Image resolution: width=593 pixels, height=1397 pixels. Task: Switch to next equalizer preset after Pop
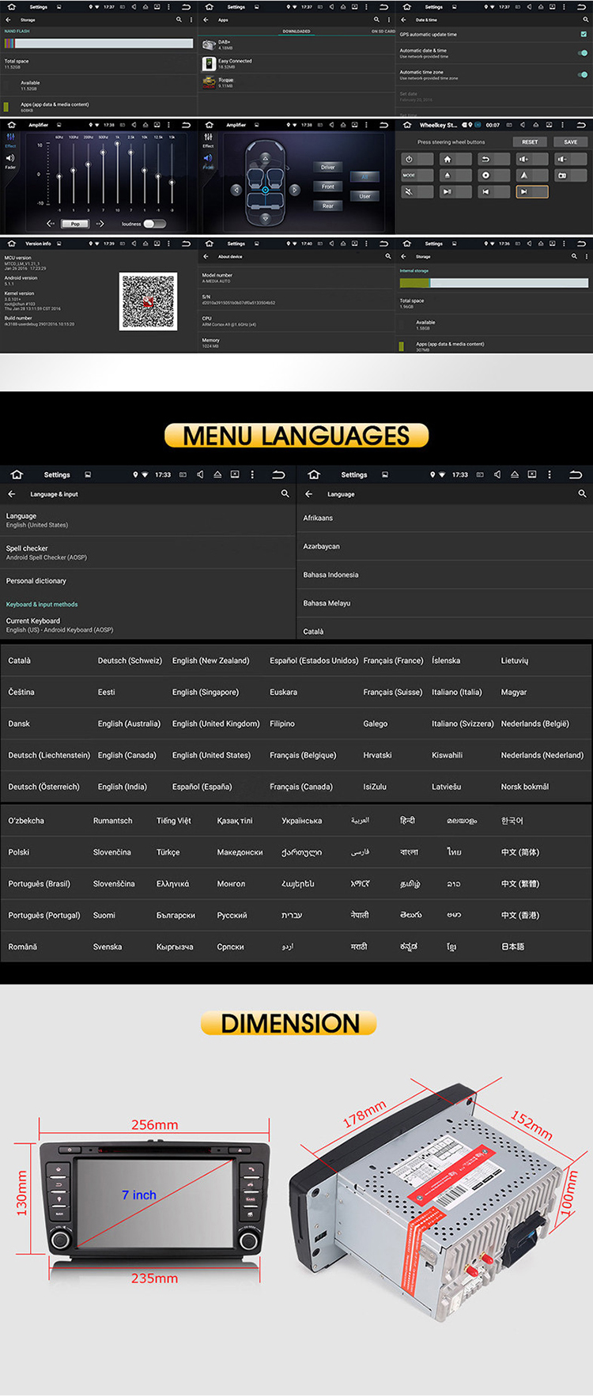click(100, 224)
